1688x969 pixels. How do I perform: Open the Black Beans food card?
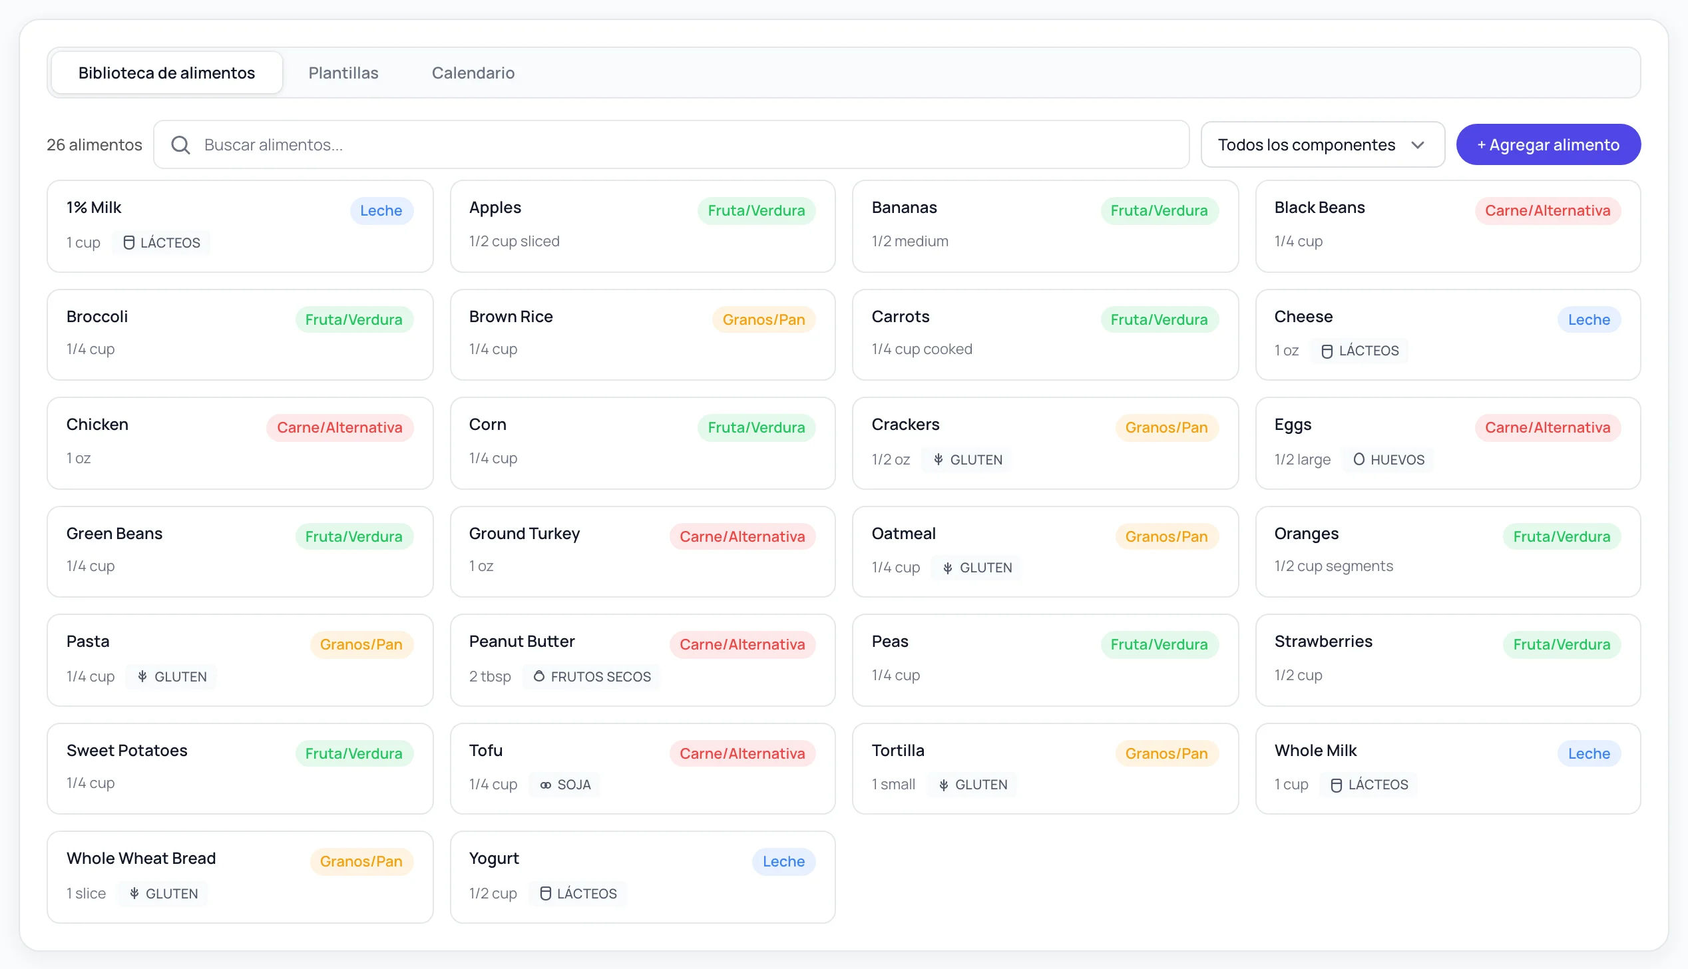1447,226
